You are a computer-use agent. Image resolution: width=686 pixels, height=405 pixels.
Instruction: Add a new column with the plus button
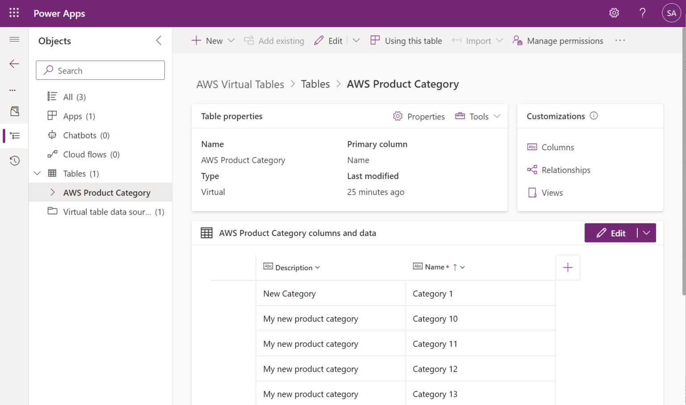568,267
